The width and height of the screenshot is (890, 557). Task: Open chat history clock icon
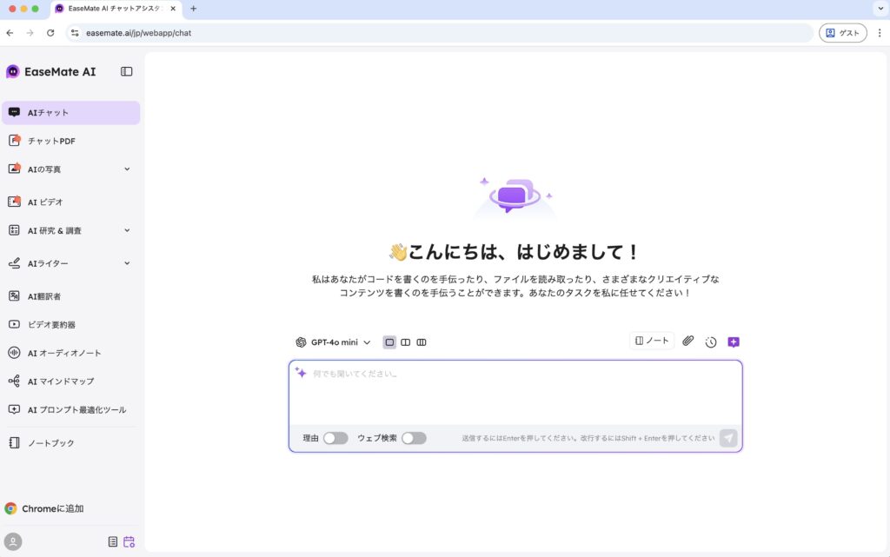(711, 342)
